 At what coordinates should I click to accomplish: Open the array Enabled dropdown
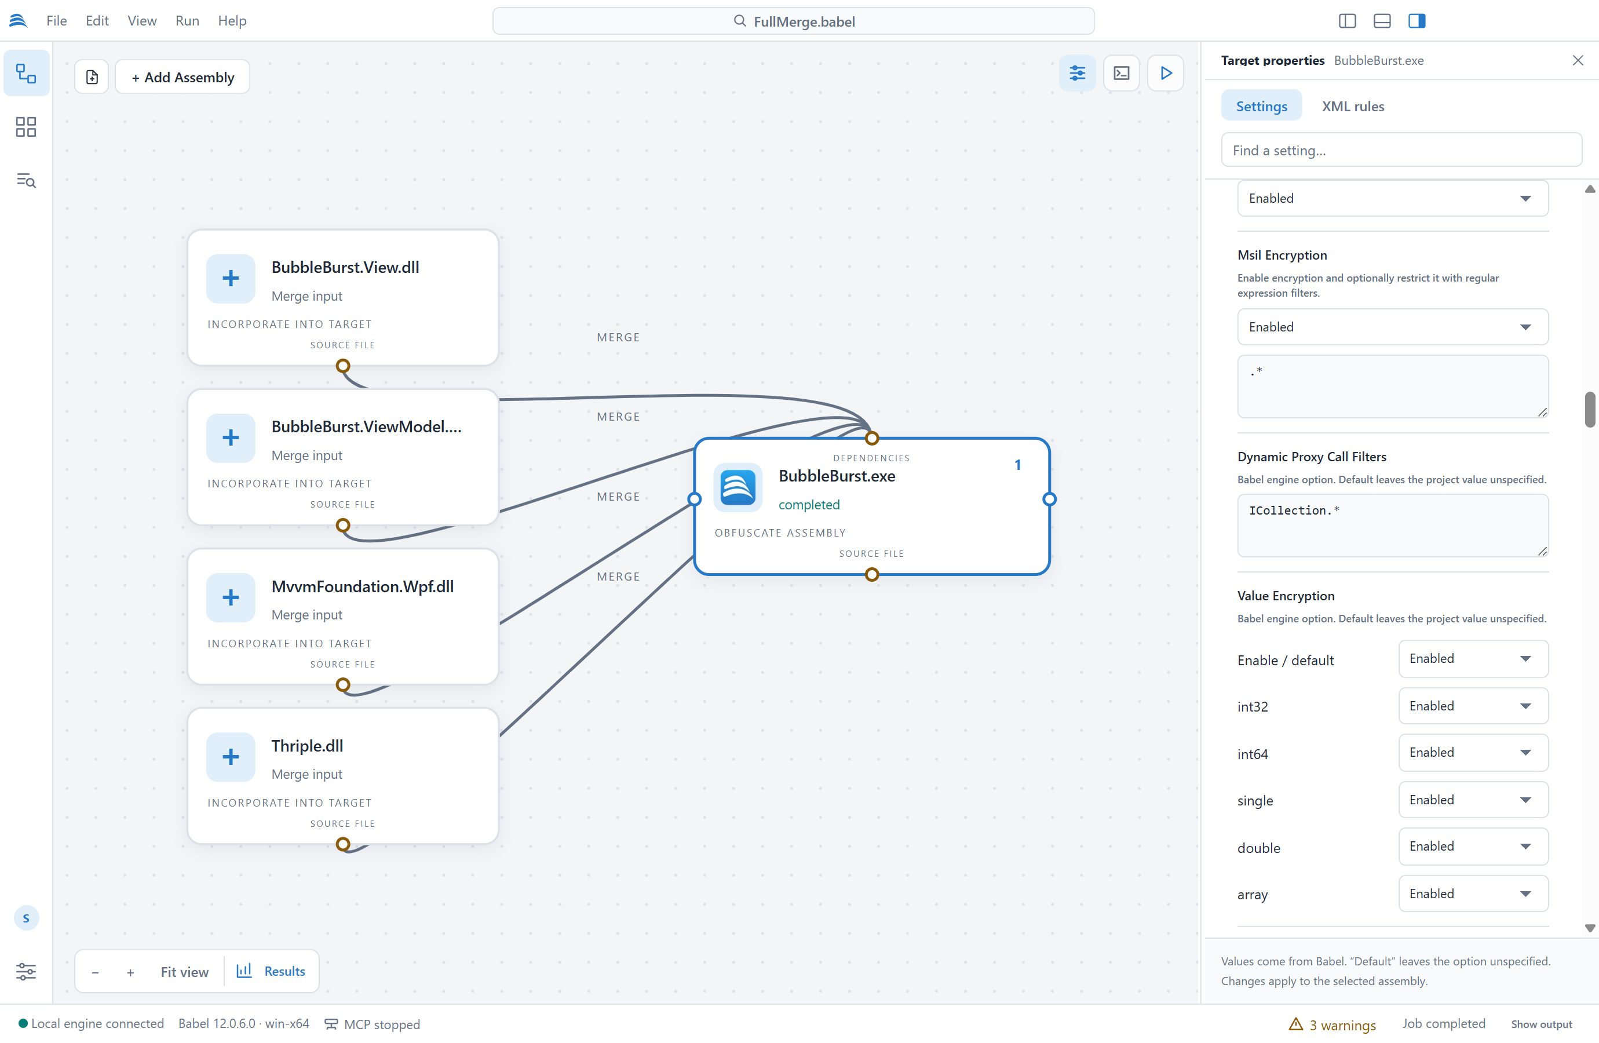coord(1473,894)
